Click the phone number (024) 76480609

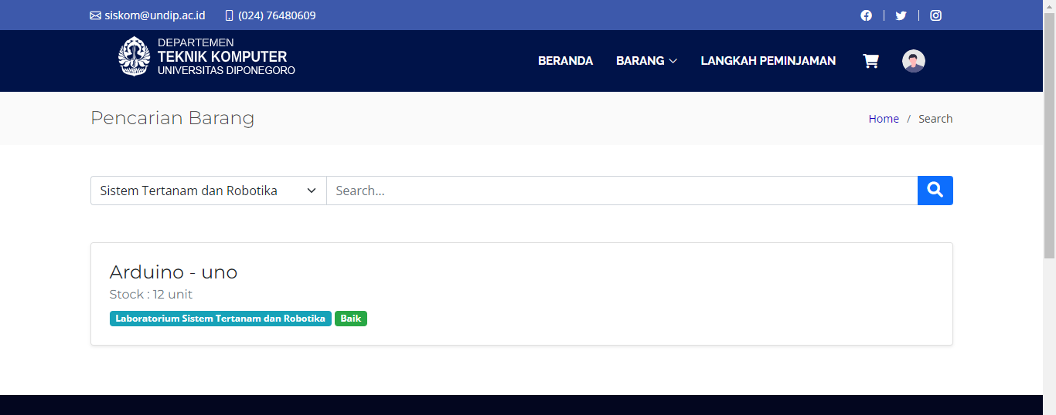[277, 15]
